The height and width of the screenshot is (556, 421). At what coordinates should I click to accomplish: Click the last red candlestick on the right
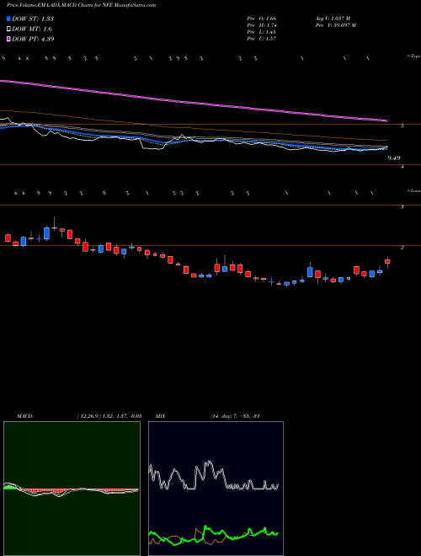(387, 261)
